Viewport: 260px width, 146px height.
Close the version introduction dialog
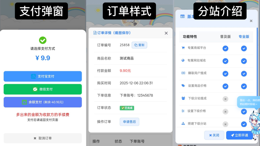pyautogui.click(x=251, y=21)
